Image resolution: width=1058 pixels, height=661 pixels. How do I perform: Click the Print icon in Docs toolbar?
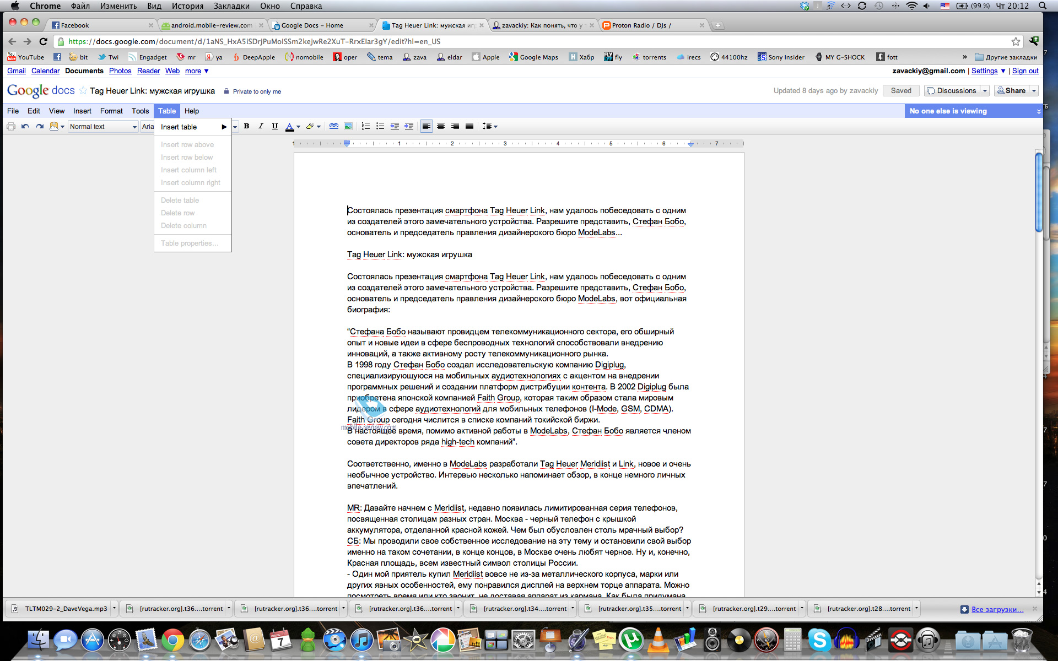11,127
